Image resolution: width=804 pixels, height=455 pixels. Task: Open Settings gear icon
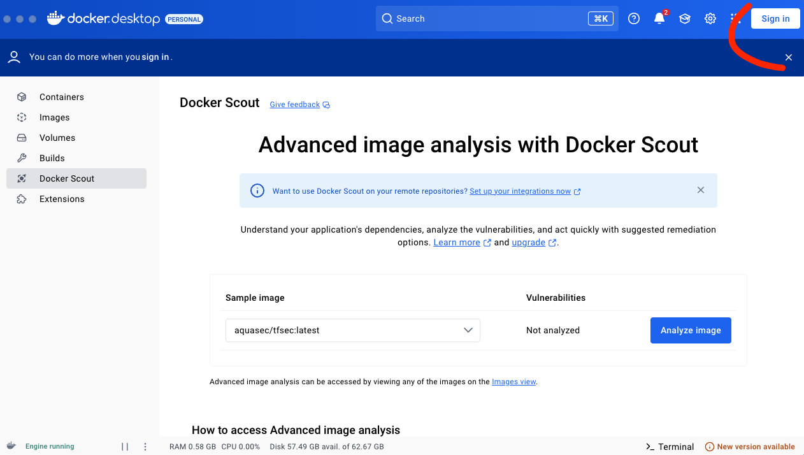[710, 18]
